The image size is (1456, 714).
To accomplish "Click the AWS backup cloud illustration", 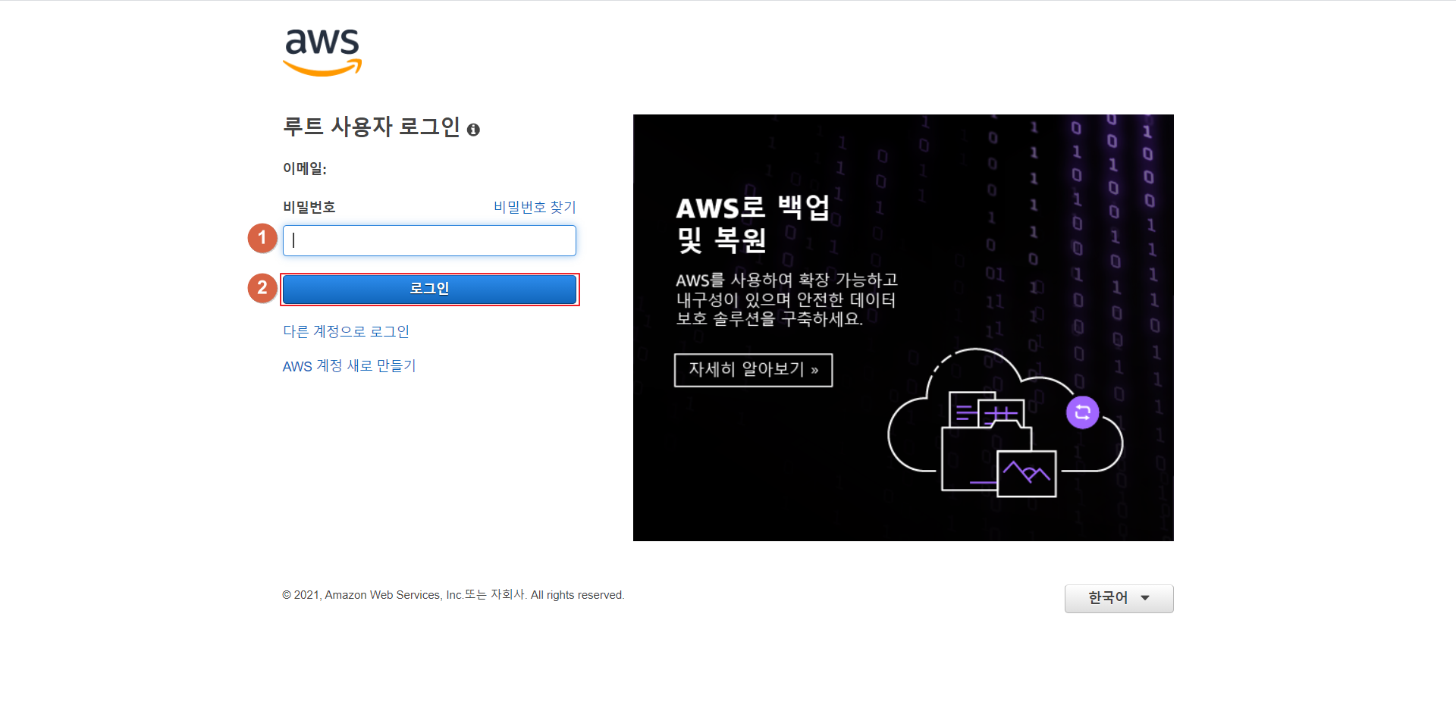I will 1005,423.
